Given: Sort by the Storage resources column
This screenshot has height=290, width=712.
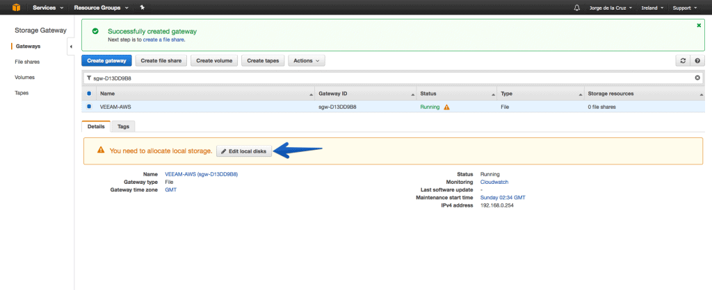Looking at the screenshot, I should click(645, 94).
